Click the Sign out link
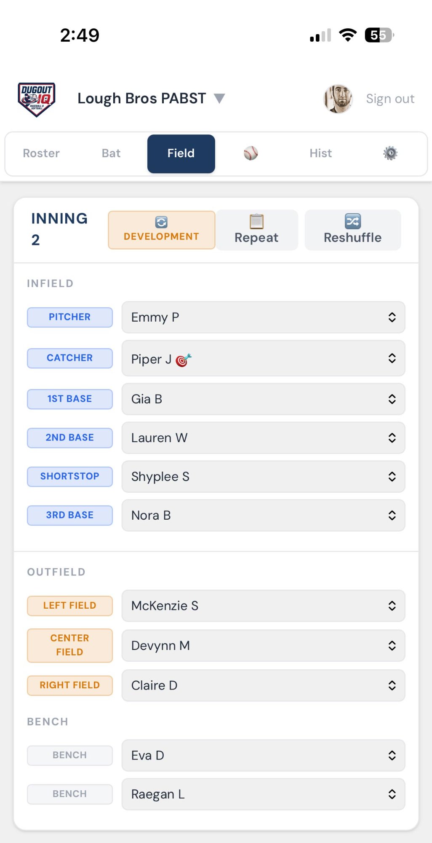 point(390,99)
